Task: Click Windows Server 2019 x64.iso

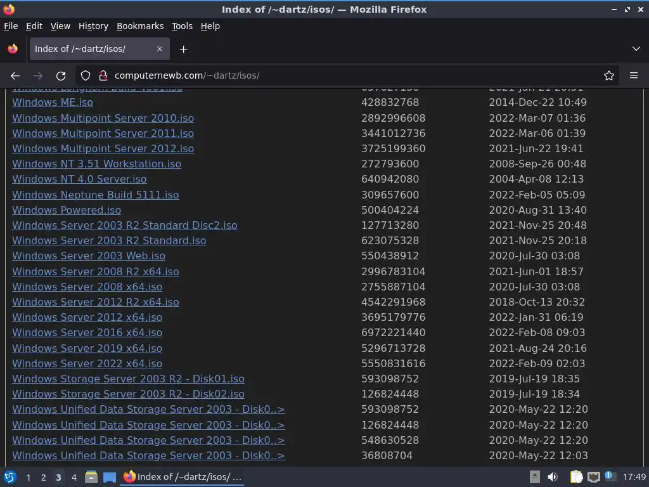Action: (87, 349)
